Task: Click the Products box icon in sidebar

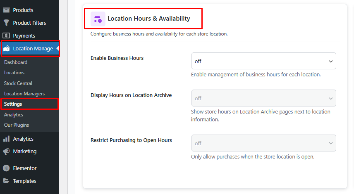Action: coord(6,10)
